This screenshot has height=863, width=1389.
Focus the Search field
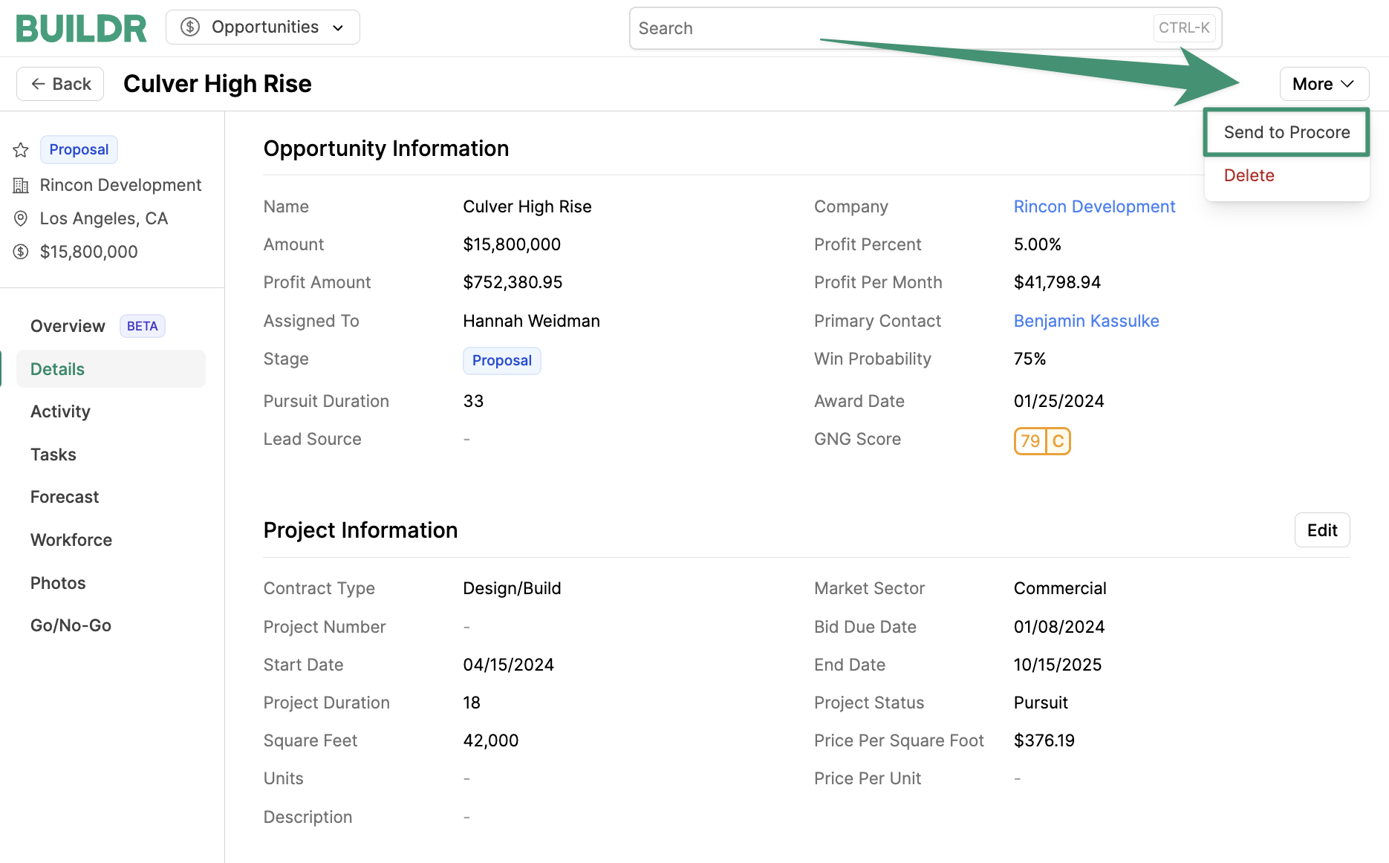tap(891, 28)
